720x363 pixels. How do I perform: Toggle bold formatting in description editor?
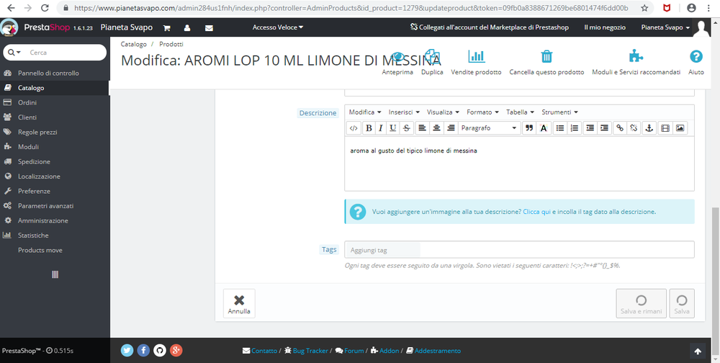(368, 128)
